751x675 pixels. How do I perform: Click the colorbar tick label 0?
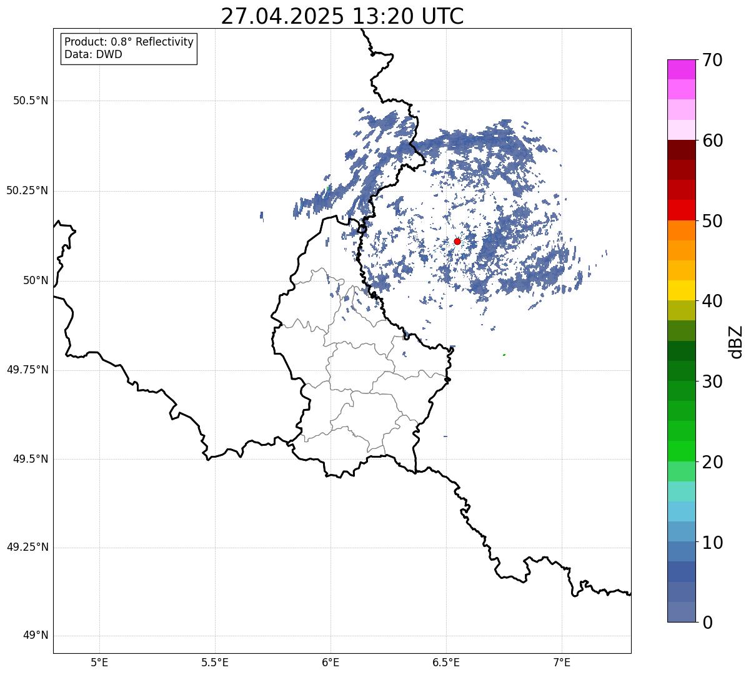[x=707, y=623]
